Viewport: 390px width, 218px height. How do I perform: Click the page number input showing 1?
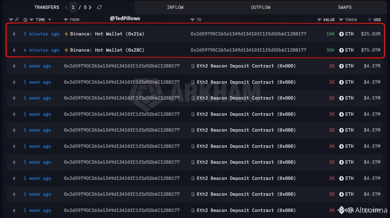[x=73, y=7]
